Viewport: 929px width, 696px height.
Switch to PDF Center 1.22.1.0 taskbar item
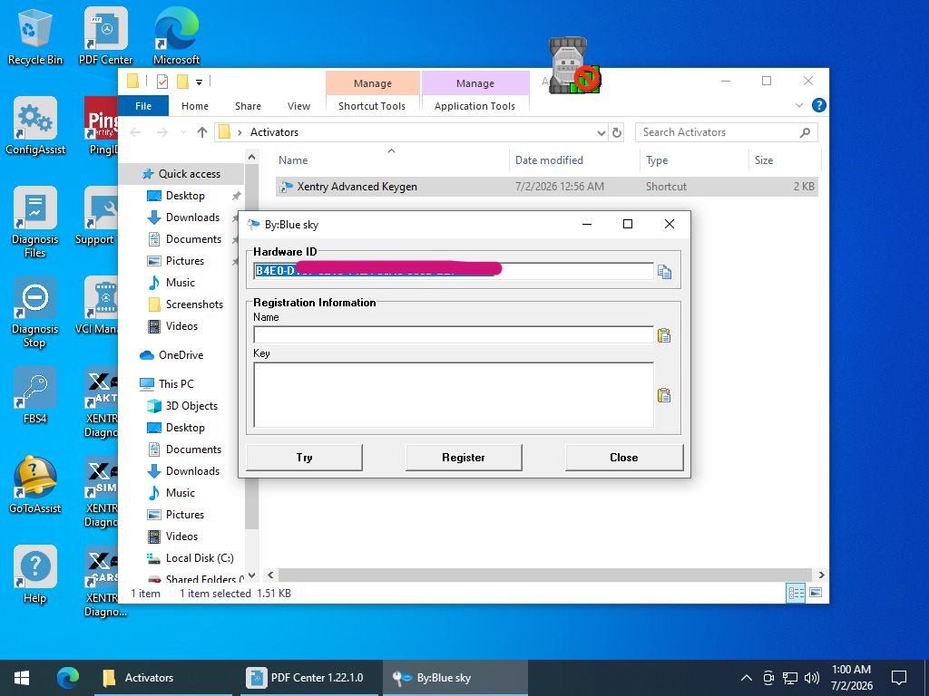click(x=308, y=678)
